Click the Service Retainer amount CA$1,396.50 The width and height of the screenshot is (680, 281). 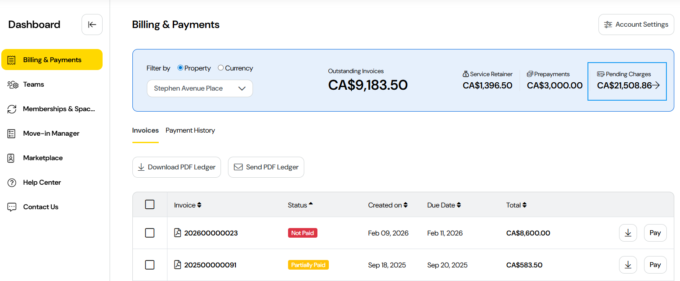pyautogui.click(x=488, y=85)
